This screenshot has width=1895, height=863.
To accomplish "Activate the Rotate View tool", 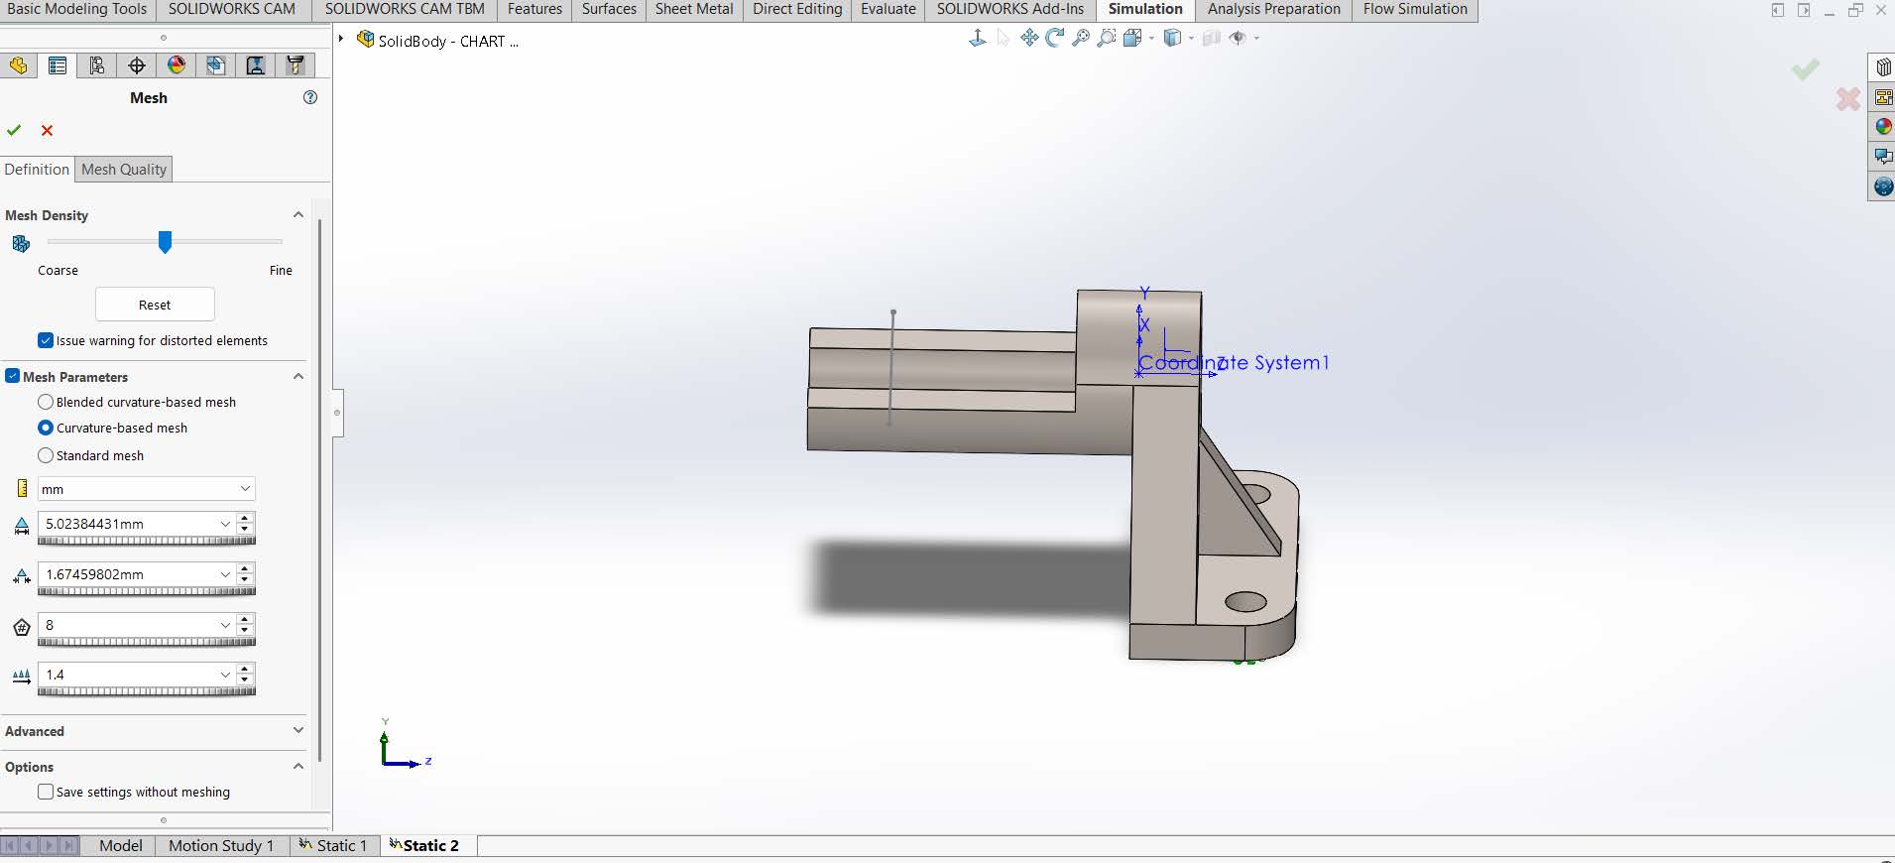I will click(1055, 38).
